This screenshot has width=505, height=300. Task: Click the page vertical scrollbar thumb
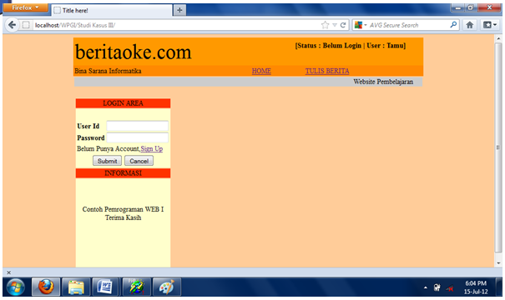(498, 147)
